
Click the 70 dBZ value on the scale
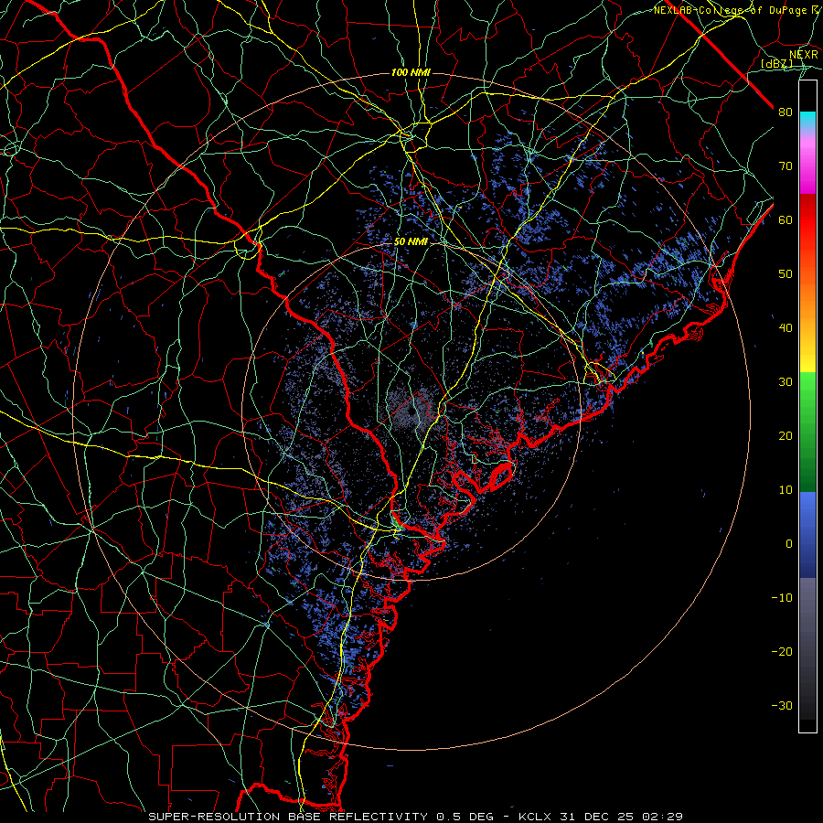pyautogui.click(x=786, y=166)
